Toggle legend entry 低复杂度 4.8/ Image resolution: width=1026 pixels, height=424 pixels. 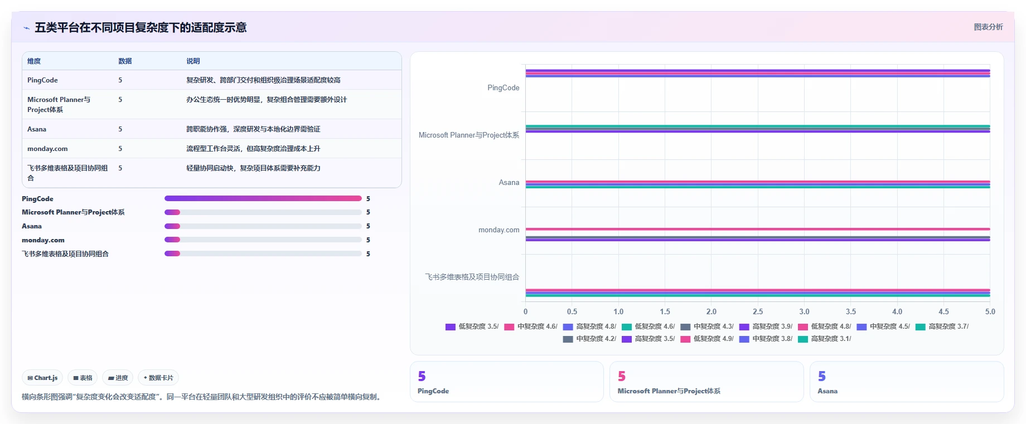[824, 327]
